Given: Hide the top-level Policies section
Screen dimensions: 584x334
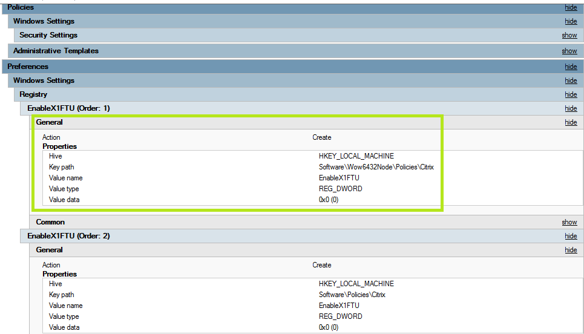Looking at the screenshot, I should [x=570, y=7].
